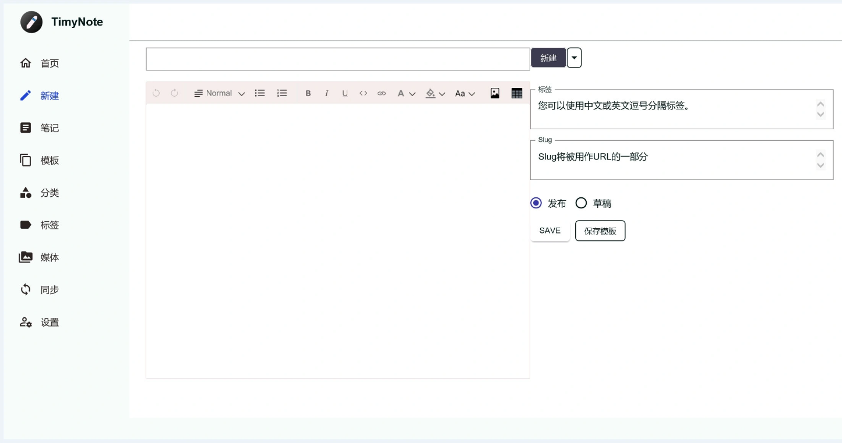The width and height of the screenshot is (842, 443).
Task: Open the text highlight color picker
Action: [435, 93]
